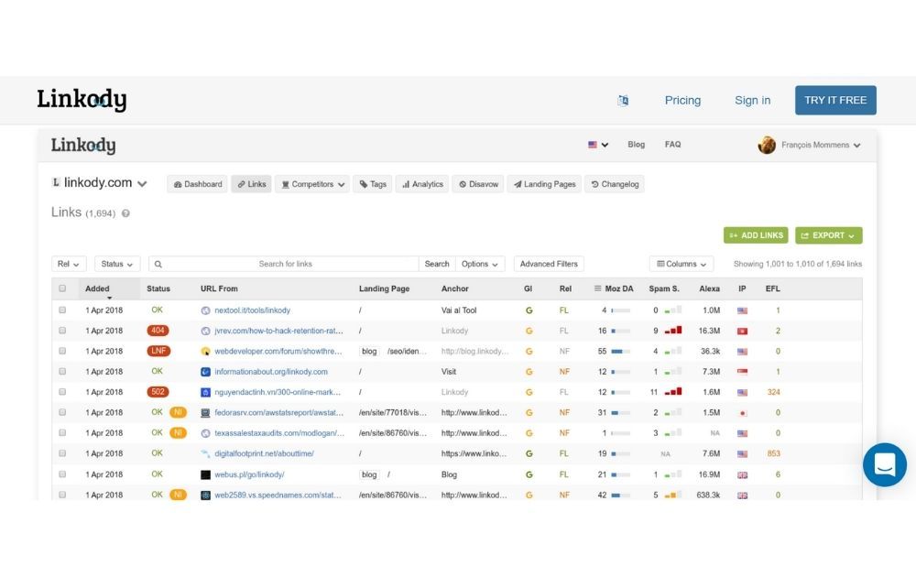Viewport: 916px width, 577px height.
Task: Open the Columns dropdown
Action: pos(682,264)
